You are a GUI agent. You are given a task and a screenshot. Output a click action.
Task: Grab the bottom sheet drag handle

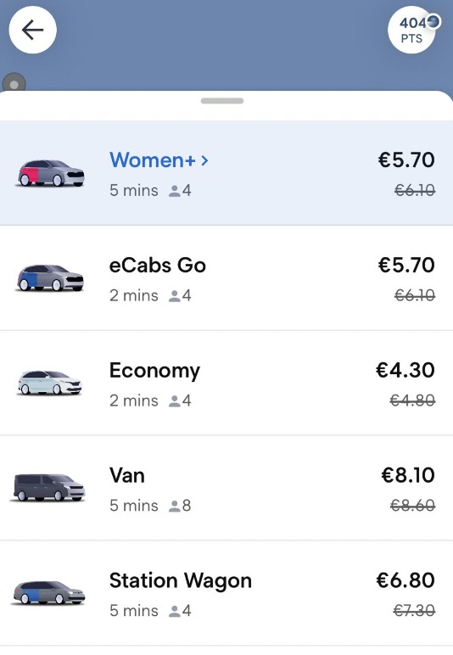(222, 101)
